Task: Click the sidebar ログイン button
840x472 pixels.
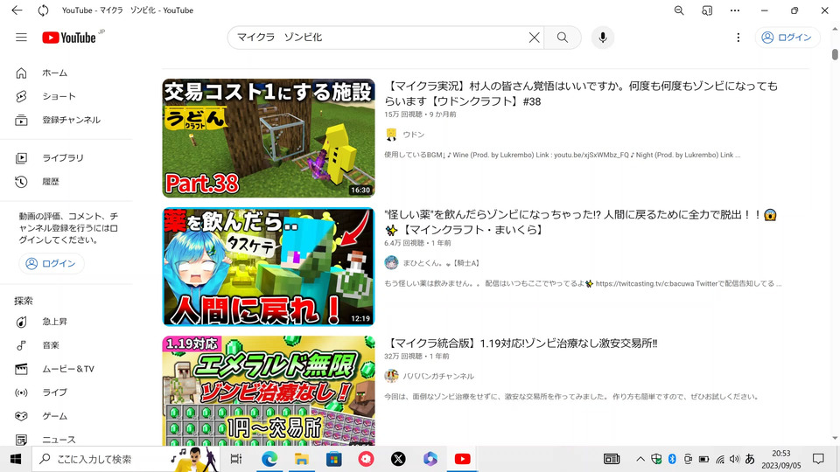Action: tap(52, 263)
